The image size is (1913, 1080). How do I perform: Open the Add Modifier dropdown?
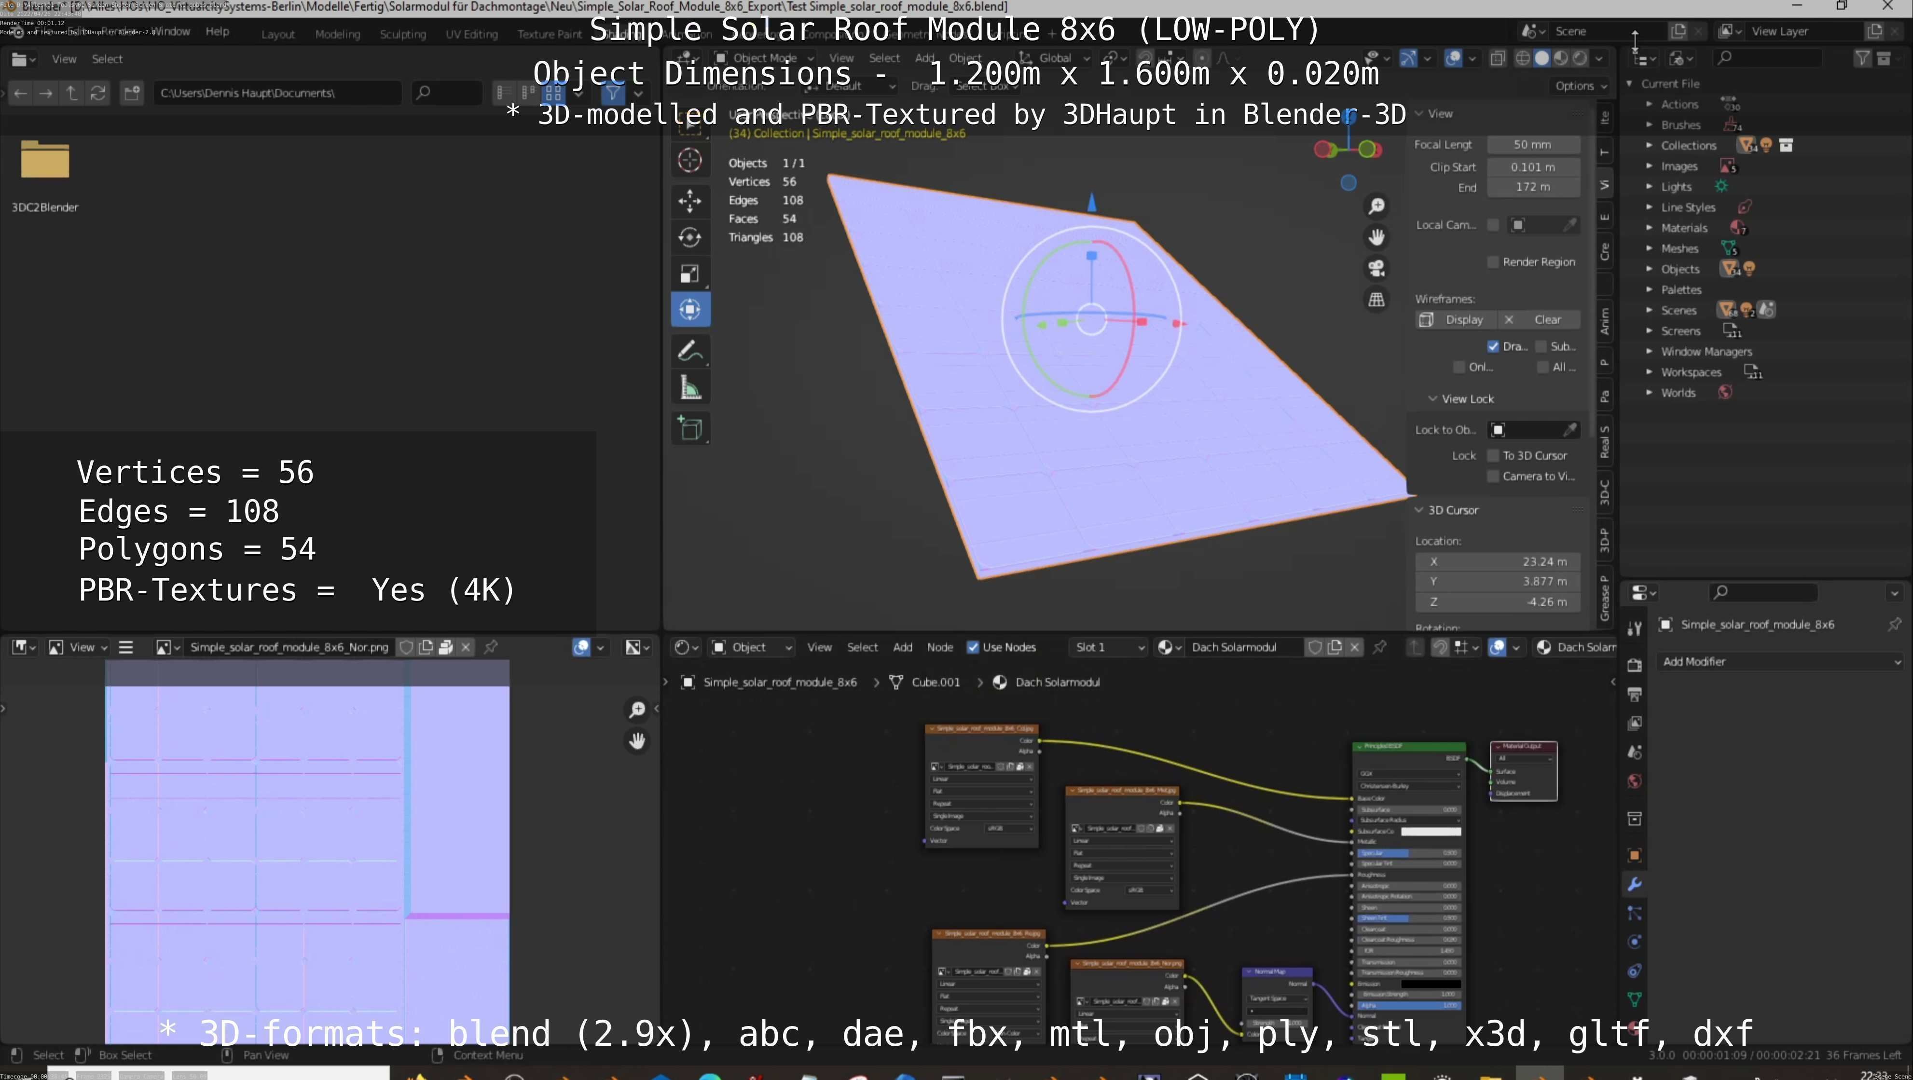[1781, 661]
